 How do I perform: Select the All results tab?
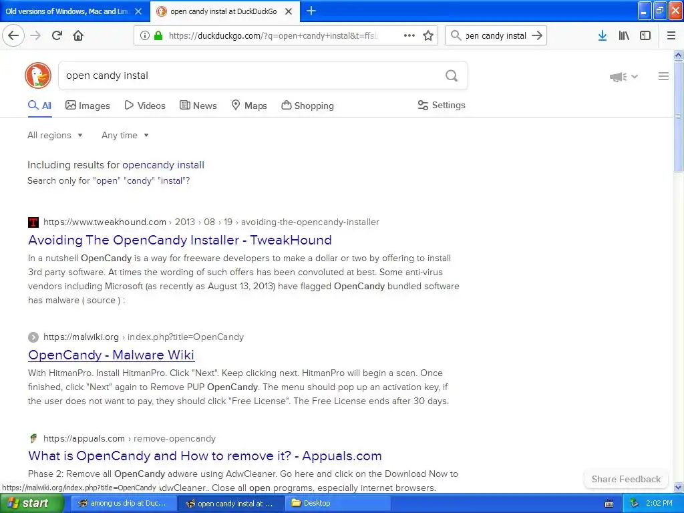click(39, 106)
